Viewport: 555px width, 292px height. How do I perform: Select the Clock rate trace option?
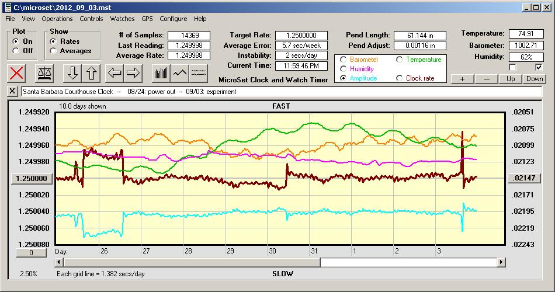point(399,78)
